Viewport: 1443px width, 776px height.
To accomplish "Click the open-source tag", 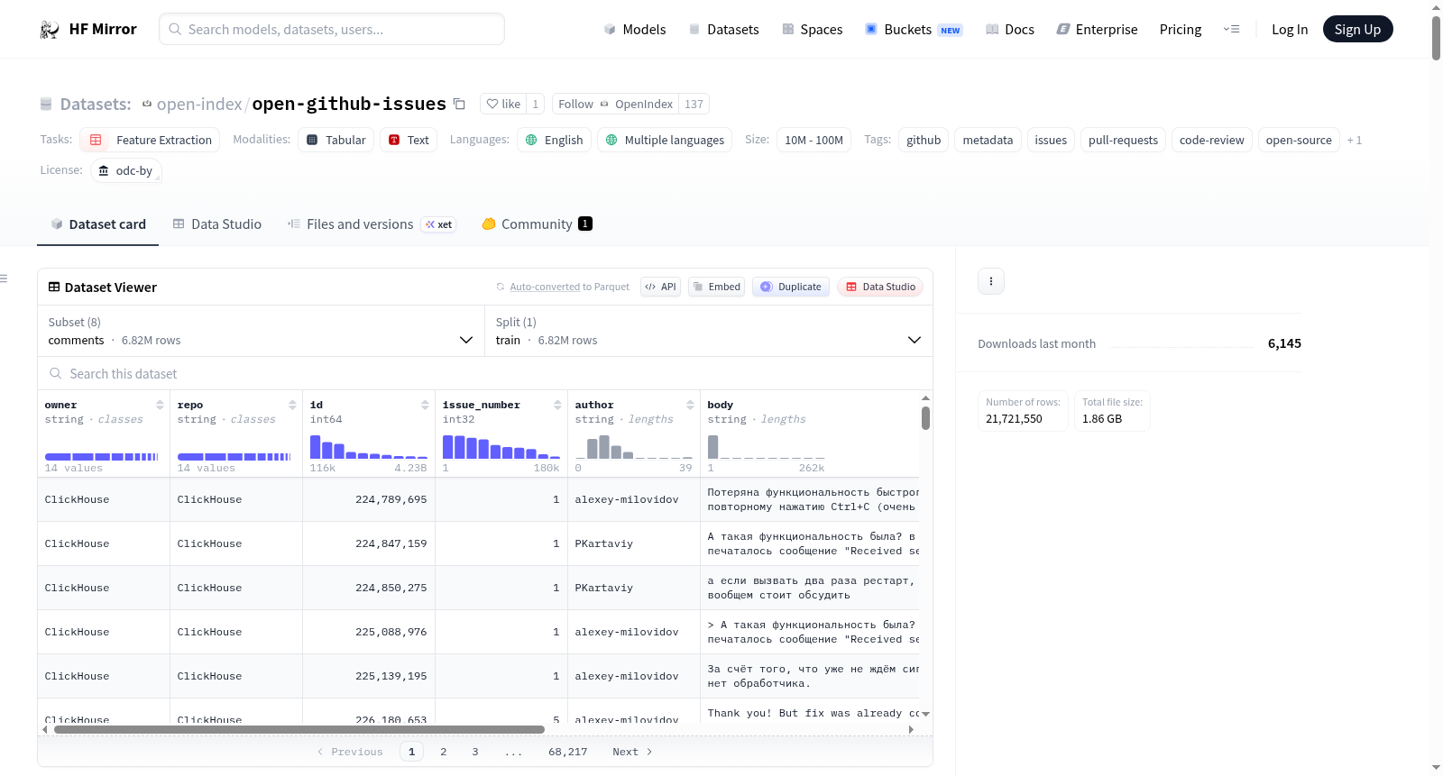I will (x=1299, y=140).
